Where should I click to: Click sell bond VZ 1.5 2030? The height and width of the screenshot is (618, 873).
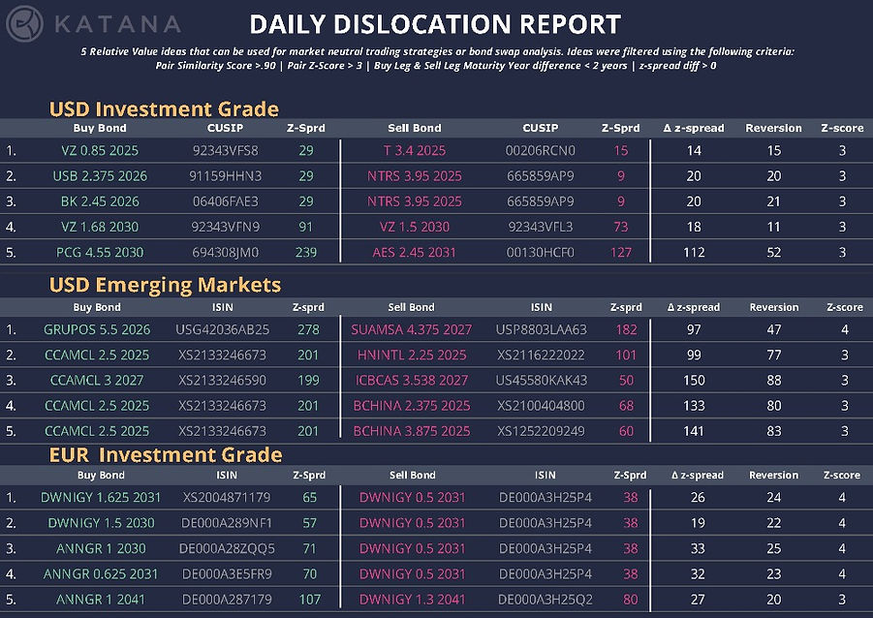(415, 227)
